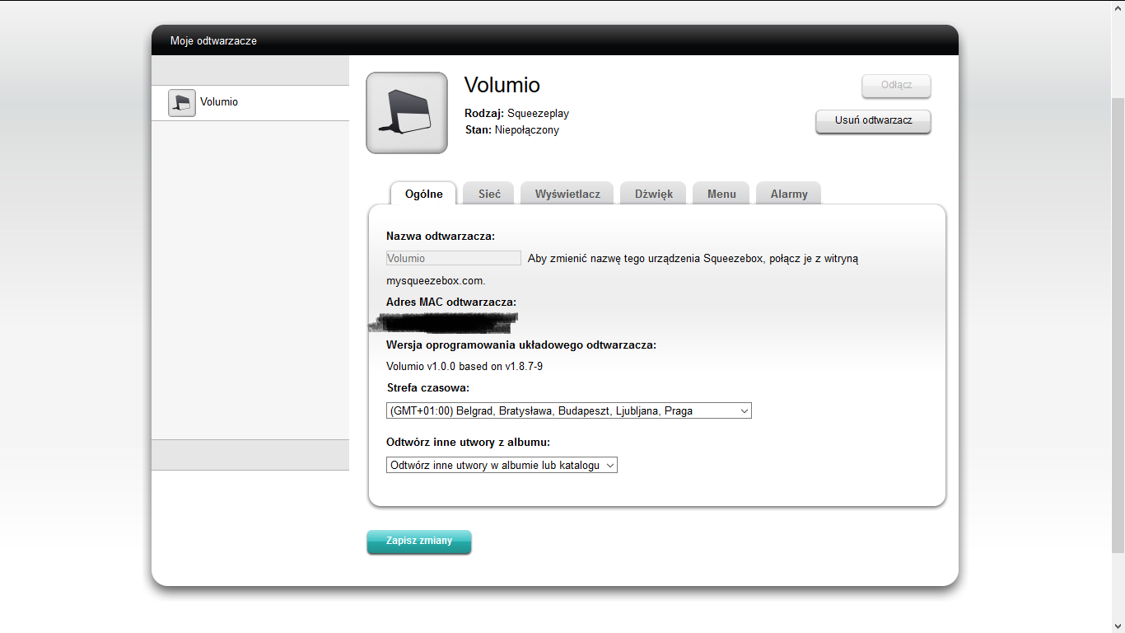Click the Odłącz button

tap(896, 86)
